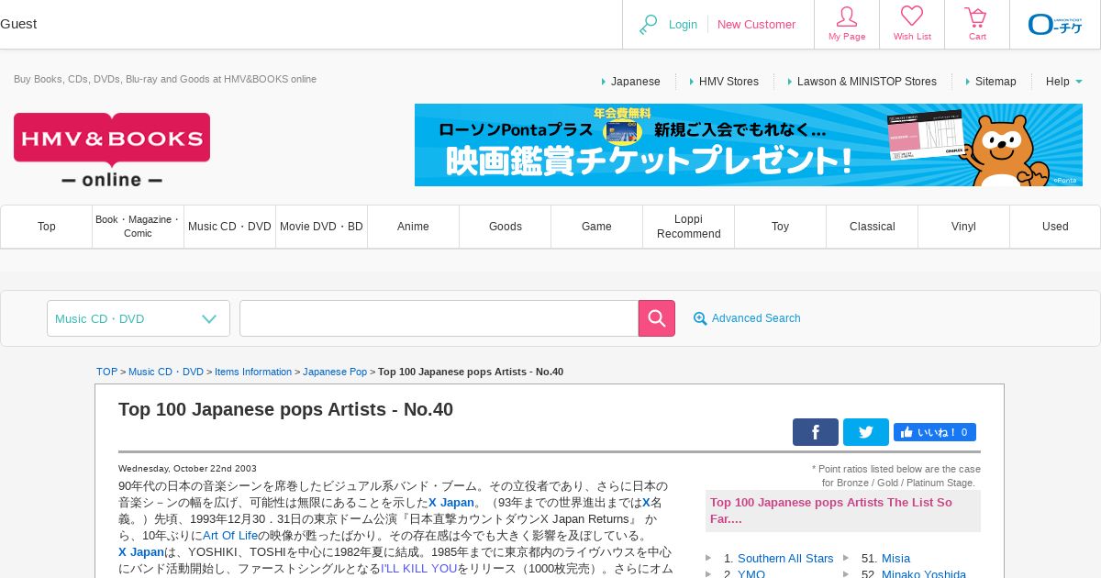
Task: Click first X Japan link in article
Action: 451,503
